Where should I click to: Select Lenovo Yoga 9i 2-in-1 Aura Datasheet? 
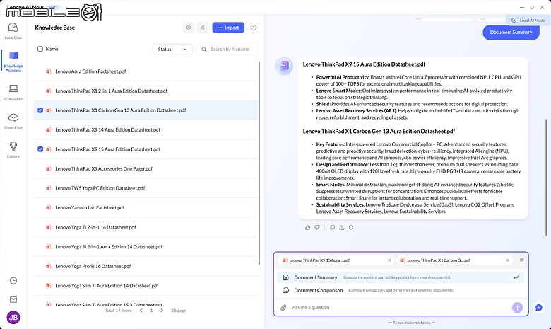click(146, 247)
